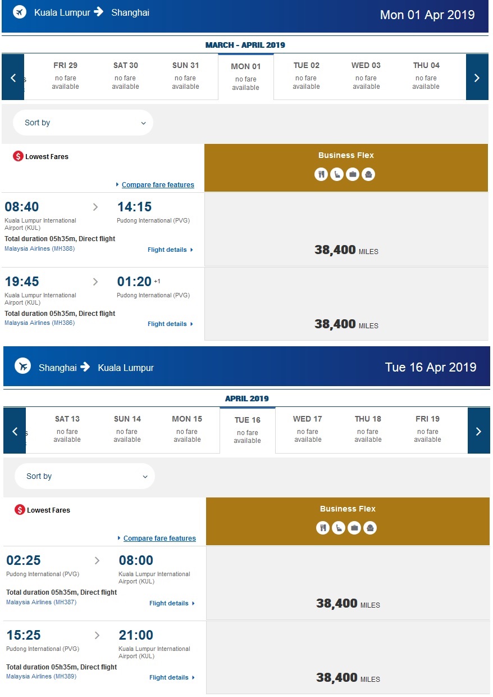Click the Malaysia Airlines (MH389) flight number

click(x=41, y=676)
